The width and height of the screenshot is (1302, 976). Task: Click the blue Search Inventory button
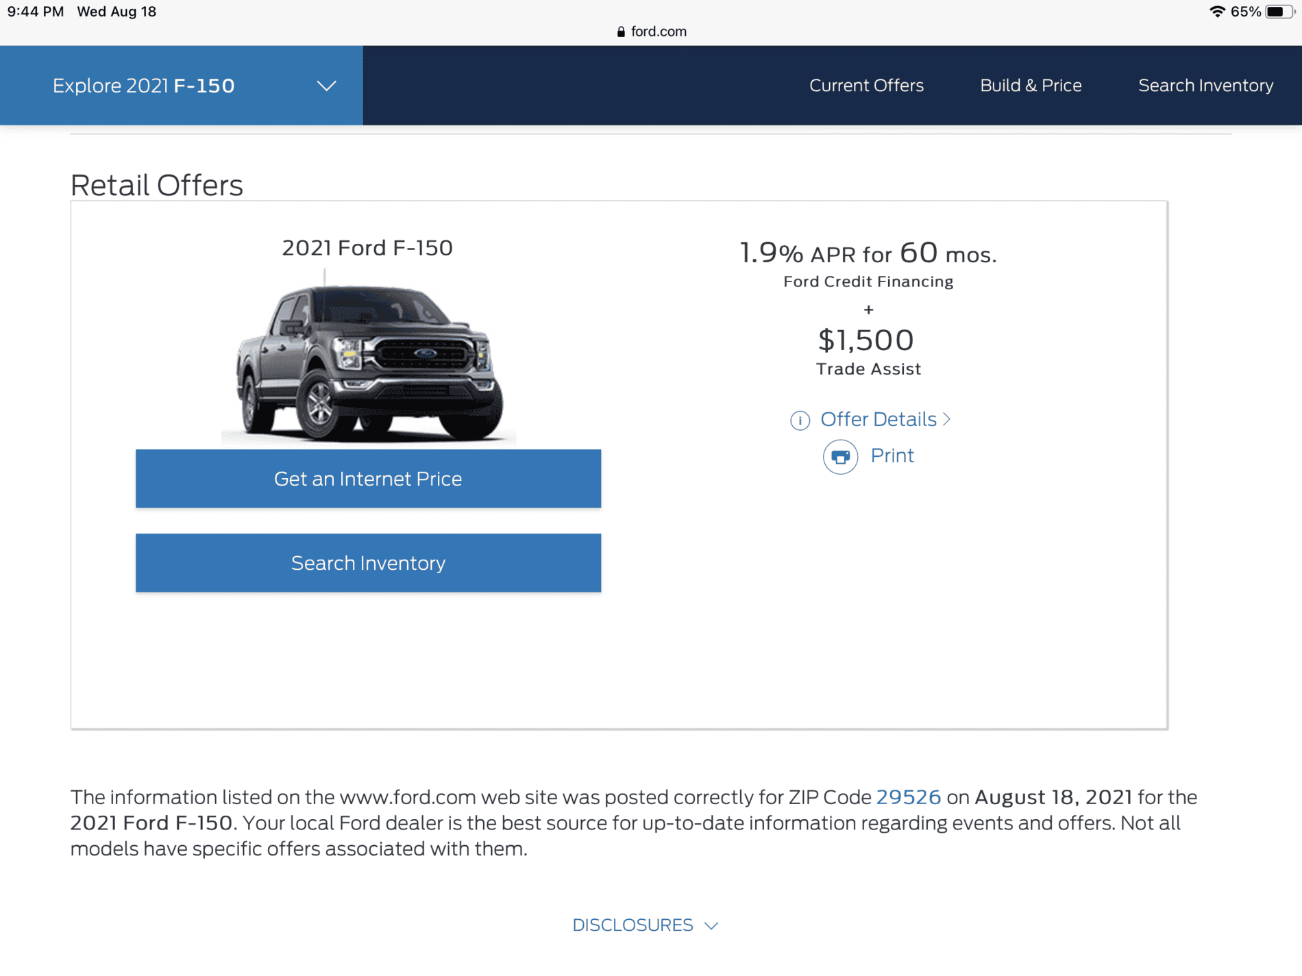pos(368,563)
